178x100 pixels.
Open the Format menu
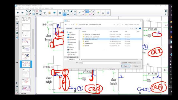tap(32, 8)
